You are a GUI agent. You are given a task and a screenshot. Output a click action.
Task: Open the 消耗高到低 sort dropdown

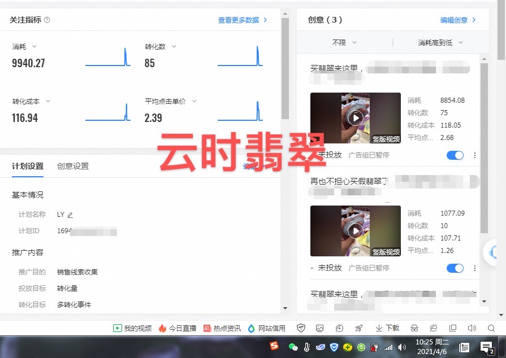440,42
